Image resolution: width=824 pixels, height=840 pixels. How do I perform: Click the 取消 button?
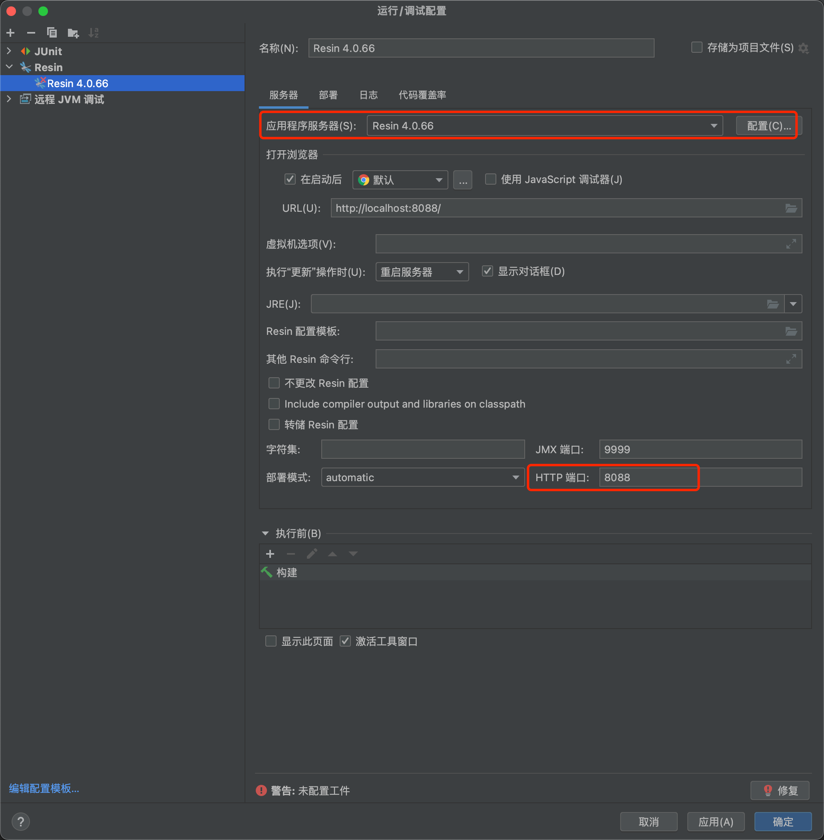pos(649,821)
